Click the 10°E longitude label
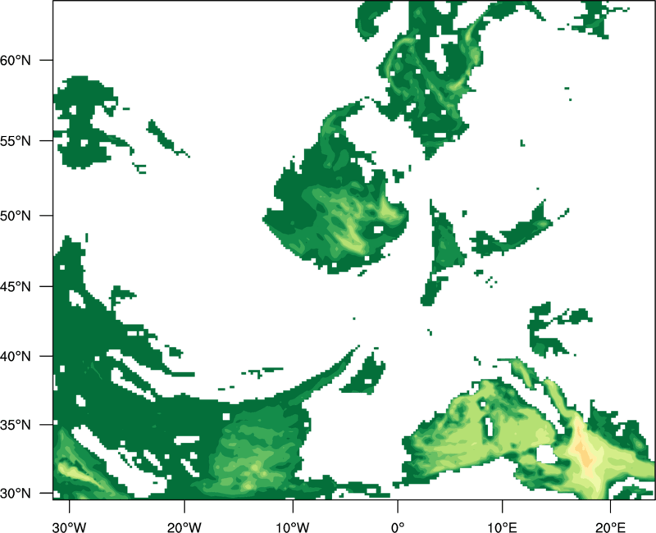 coord(502,527)
